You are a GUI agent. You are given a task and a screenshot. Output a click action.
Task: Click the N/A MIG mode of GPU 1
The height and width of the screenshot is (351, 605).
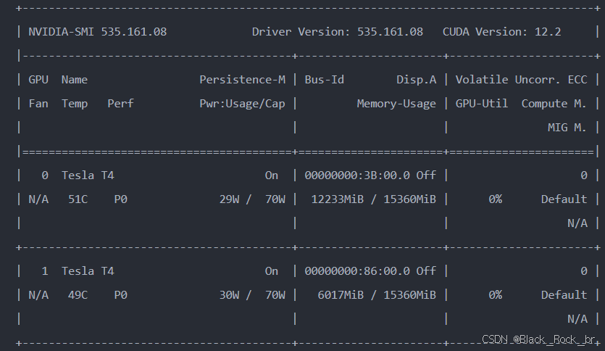pyautogui.click(x=577, y=319)
